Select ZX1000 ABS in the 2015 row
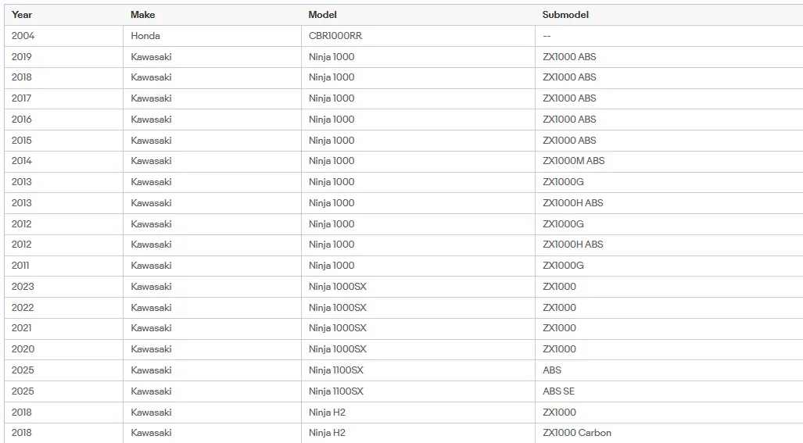The image size is (803, 443). pyautogui.click(x=569, y=140)
